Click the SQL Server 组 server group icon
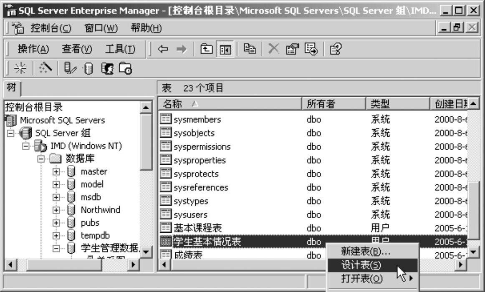 [x=25, y=133]
